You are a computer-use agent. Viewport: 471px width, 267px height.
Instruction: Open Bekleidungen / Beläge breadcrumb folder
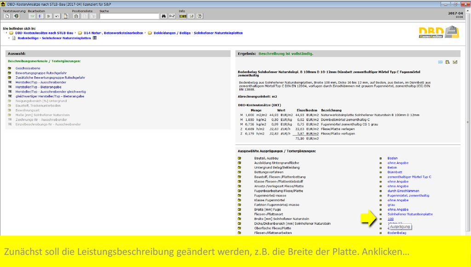(x=198, y=33)
